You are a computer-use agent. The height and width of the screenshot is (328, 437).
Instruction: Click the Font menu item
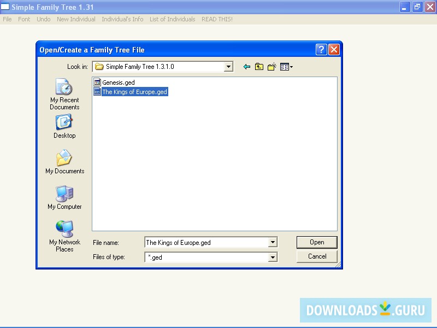(x=24, y=19)
